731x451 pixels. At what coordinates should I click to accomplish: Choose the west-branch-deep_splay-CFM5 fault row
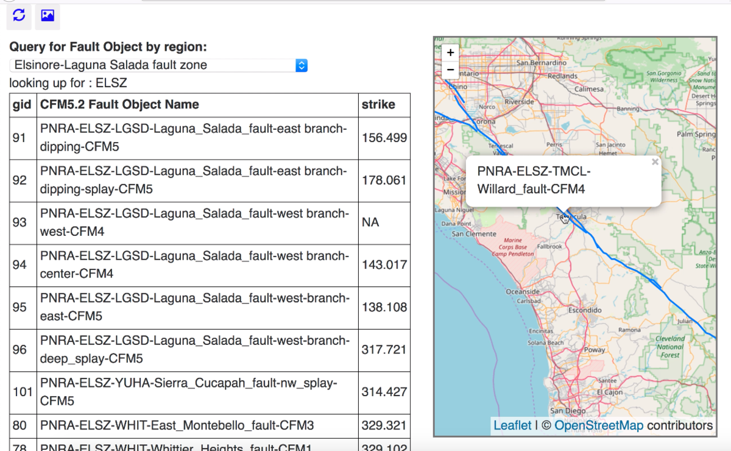click(193, 350)
